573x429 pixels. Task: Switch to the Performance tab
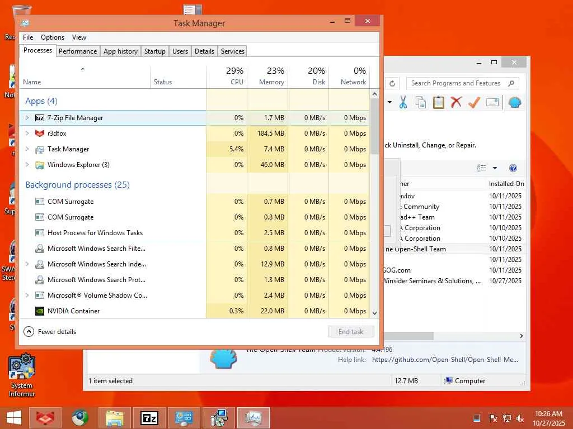[78, 51]
